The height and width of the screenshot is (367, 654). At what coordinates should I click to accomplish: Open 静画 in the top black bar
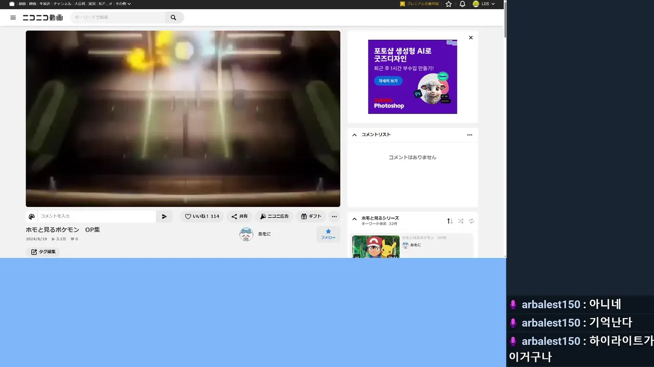[33, 4]
